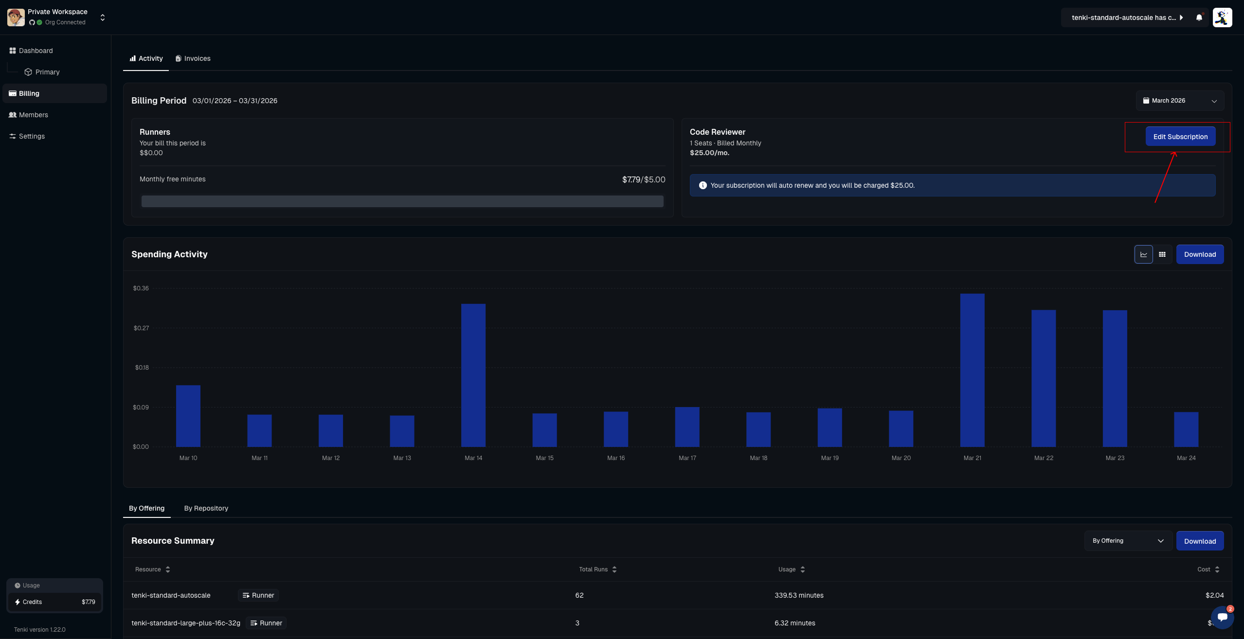Click the info icon in renewal notice
Screen dimensions: 1244x639
click(703, 185)
